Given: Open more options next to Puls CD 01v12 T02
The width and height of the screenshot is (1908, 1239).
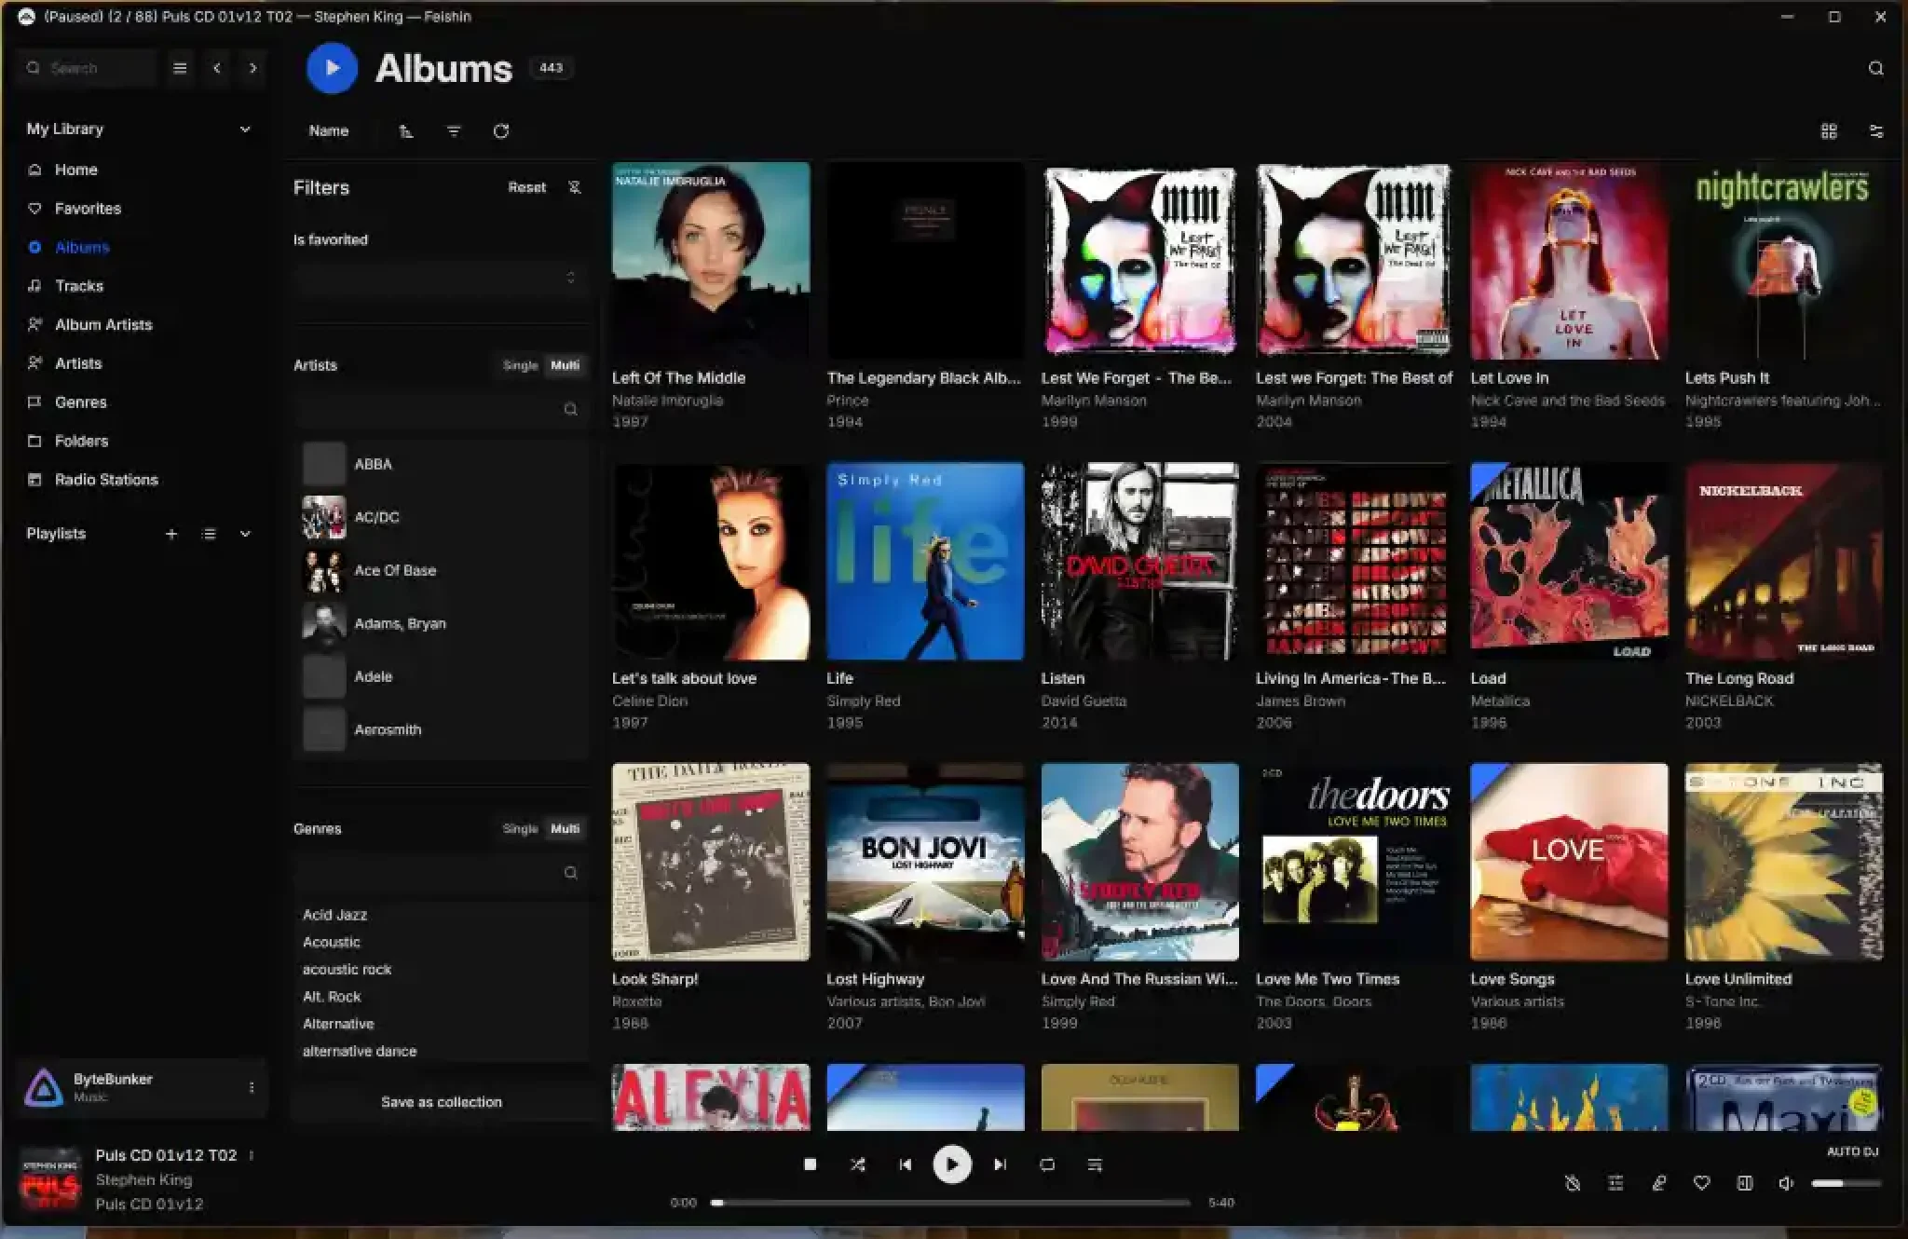Looking at the screenshot, I should point(251,1155).
